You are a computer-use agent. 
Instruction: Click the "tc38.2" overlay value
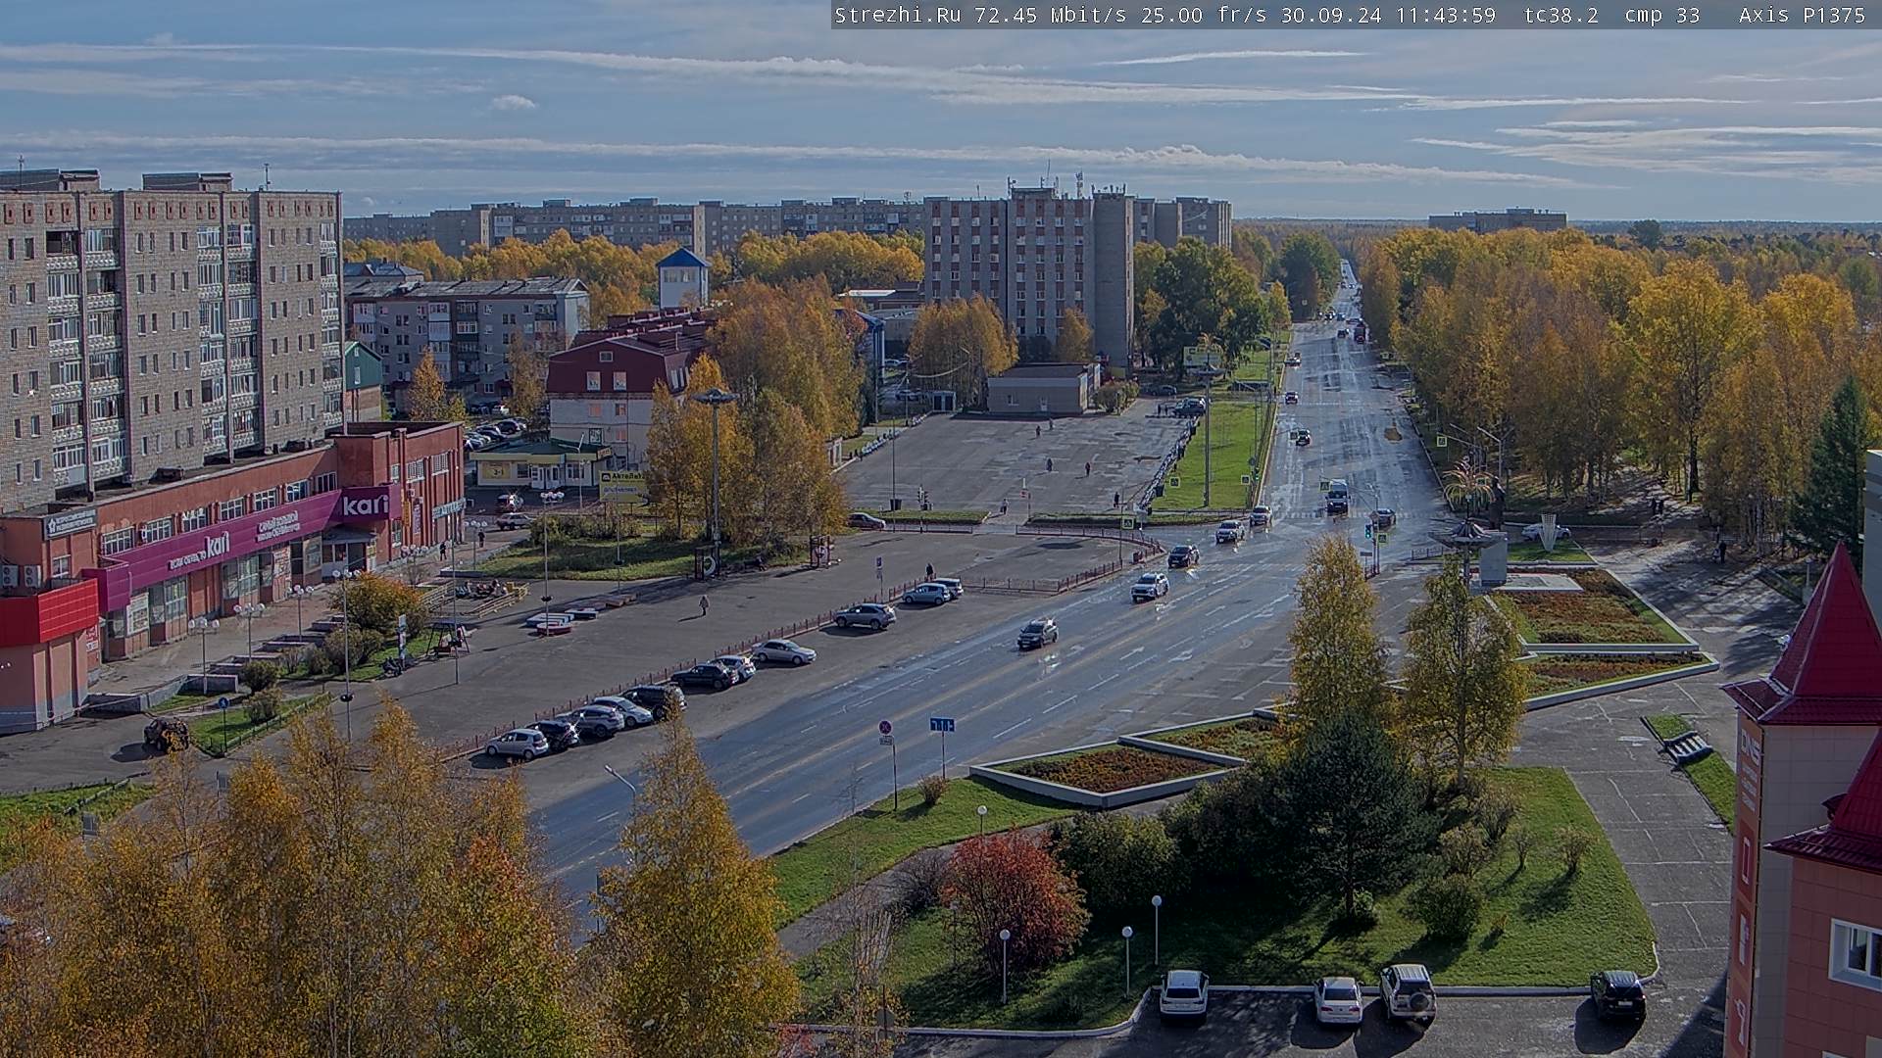coord(1561,15)
